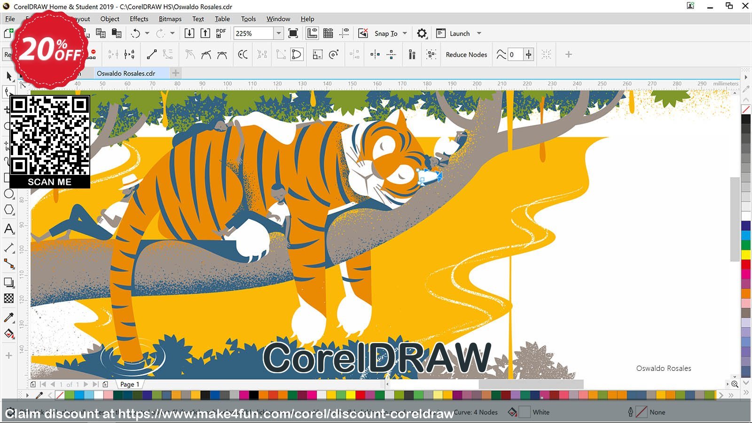The height and width of the screenshot is (423, 752).
Task: Open the Effects menu
Action: (139, 19)
